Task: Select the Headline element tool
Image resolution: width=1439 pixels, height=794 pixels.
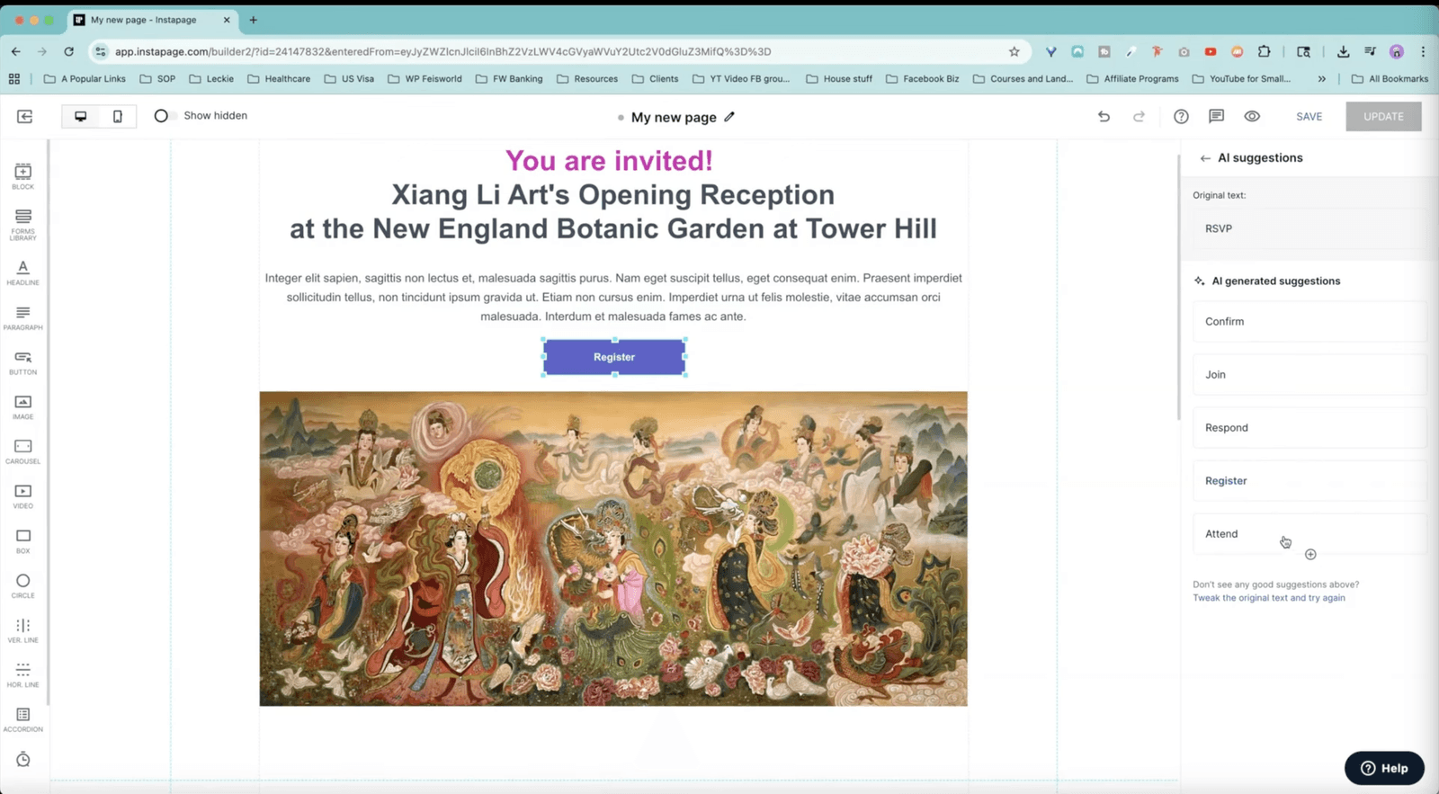Action: pos(23,272)
